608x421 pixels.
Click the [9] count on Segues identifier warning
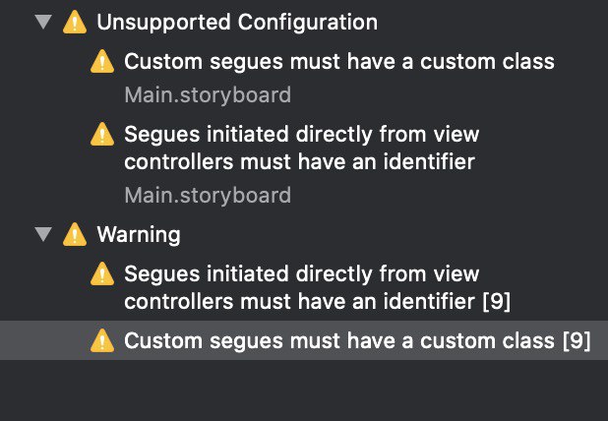[496, 301]
